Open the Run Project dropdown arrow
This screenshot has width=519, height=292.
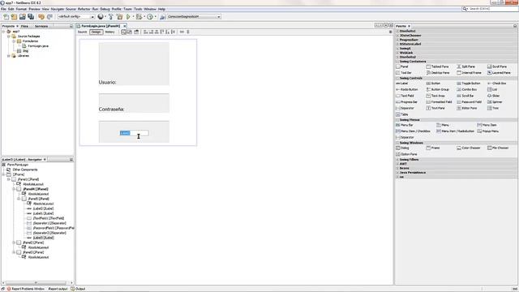[x=133, y=16]
